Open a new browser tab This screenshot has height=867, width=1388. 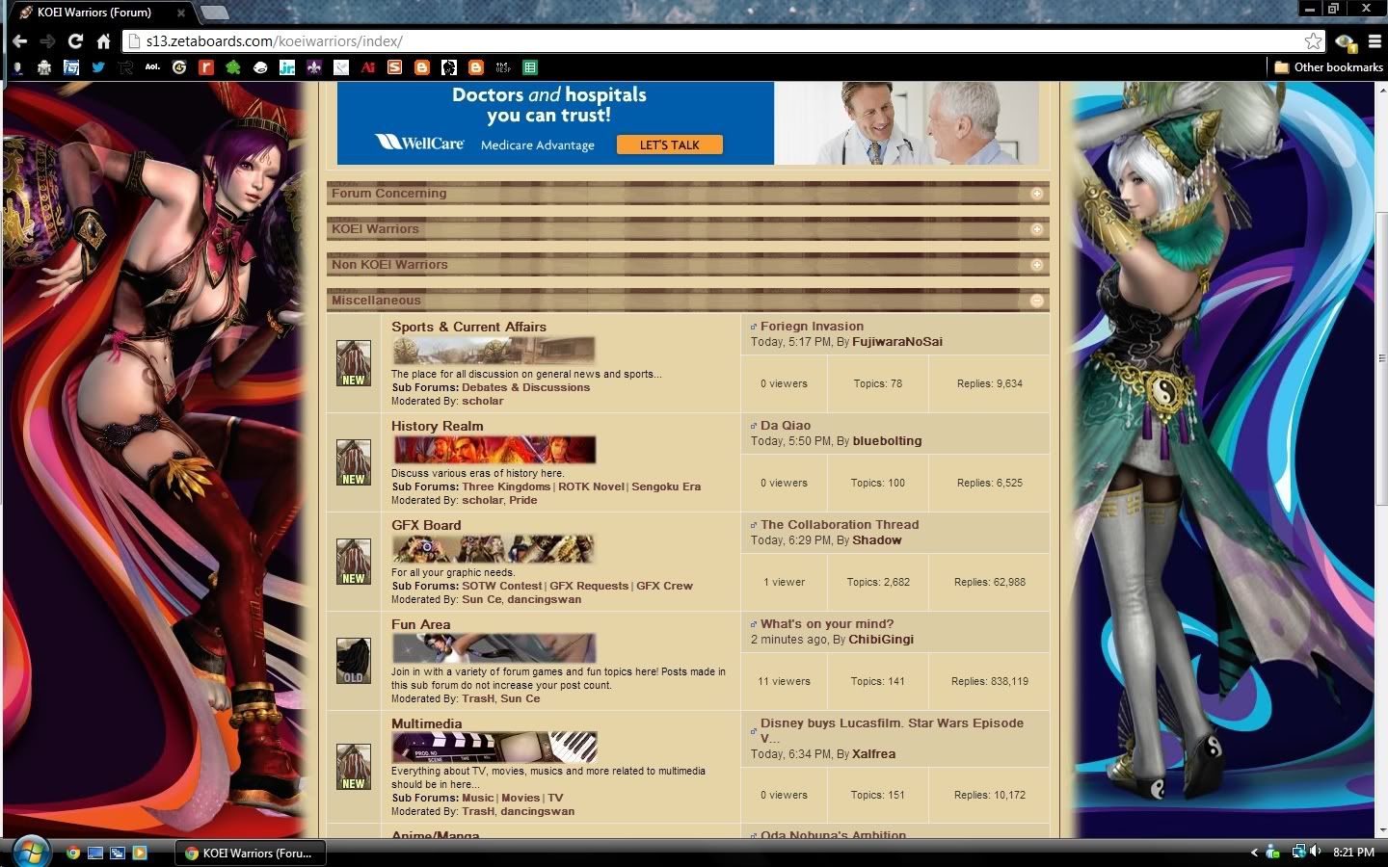coord(214,13)
